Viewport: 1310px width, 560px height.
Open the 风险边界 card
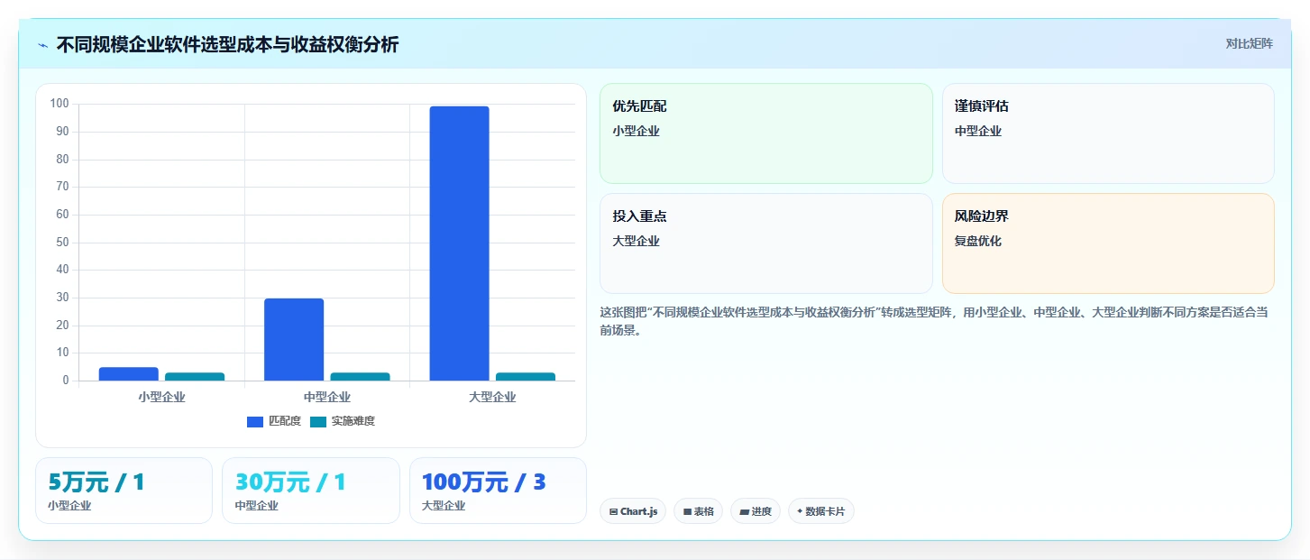coord(1108,243)
